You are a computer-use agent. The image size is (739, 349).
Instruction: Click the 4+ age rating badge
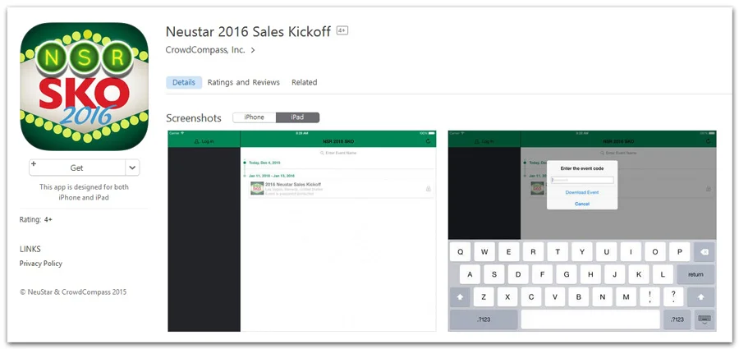(x=342, y=30)
